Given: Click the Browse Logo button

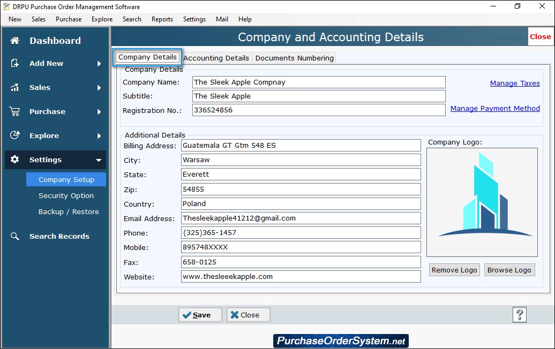Looking at the screenshot, I should click(509, 270).
